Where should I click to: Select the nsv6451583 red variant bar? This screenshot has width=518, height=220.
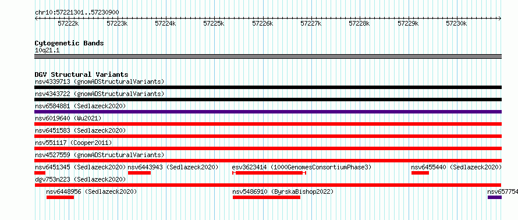click(x=268, y=136)
